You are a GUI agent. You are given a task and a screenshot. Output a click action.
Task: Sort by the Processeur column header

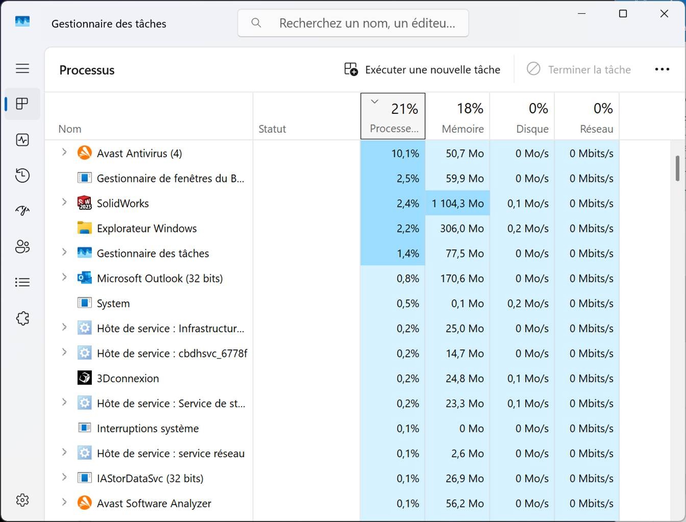tap(393, 116)
